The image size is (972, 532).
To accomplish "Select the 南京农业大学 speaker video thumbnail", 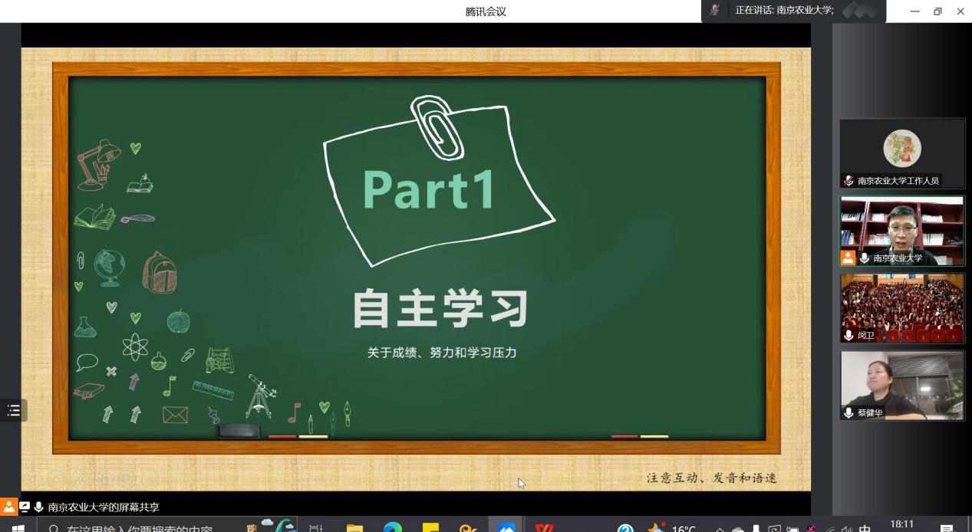I will (x=901, y=226).
